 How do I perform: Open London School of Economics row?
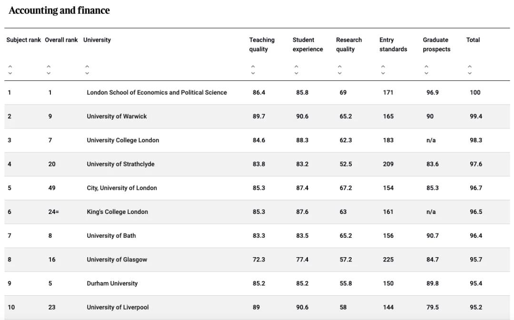[x=157, y=93]
